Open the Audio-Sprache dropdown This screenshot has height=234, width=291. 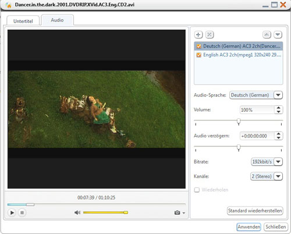coord(278,95)
